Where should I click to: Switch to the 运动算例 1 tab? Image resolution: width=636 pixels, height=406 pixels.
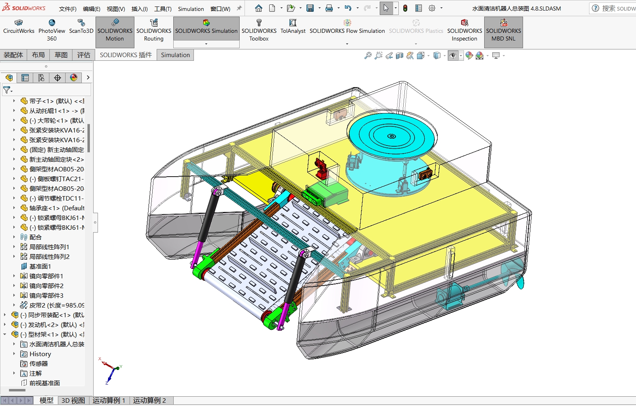pyautogui.click(x=109, y=400)
